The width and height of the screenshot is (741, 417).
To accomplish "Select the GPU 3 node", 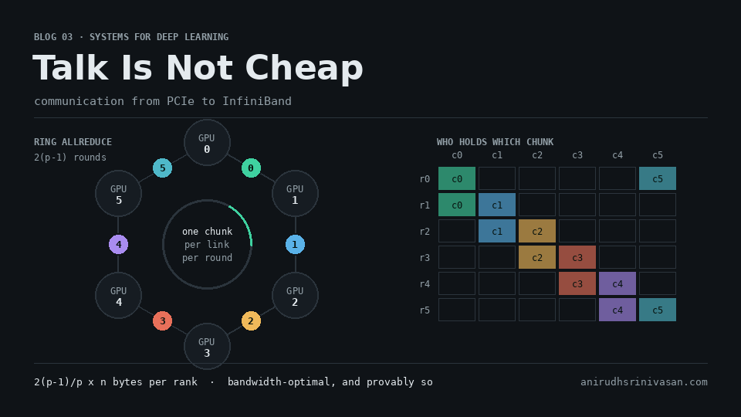I will click(x=207, y=347).
